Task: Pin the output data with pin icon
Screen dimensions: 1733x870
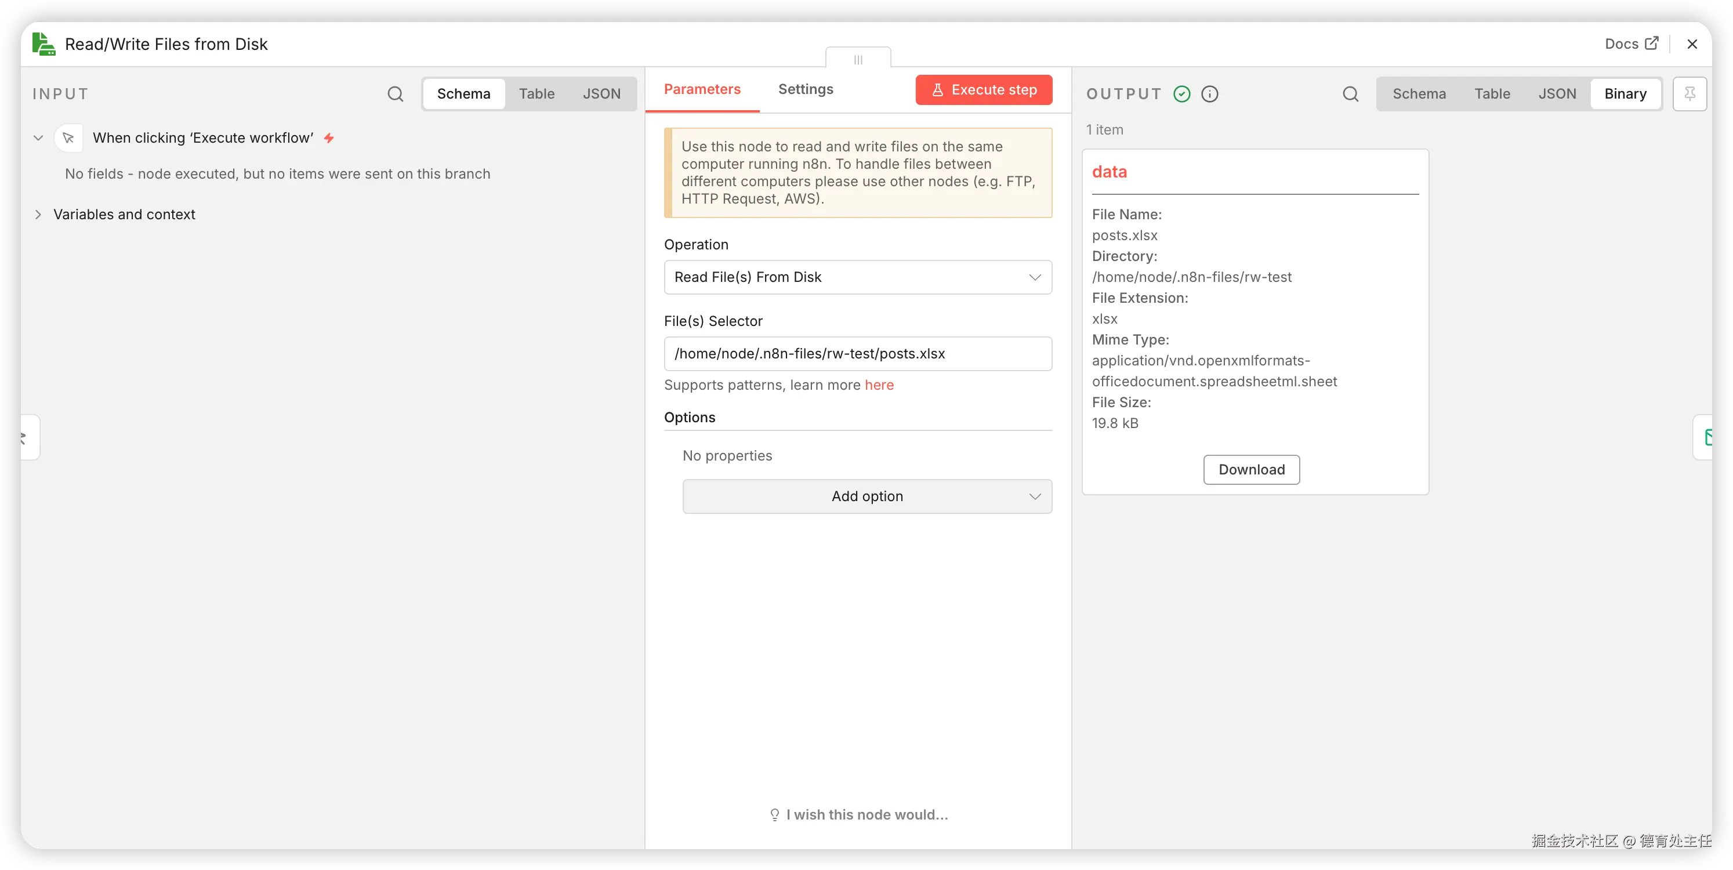Action: coord(1690,94)
